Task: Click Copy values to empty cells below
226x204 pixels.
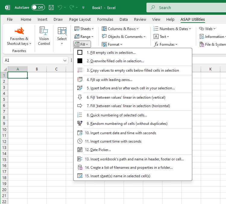Action: (133, 70)
